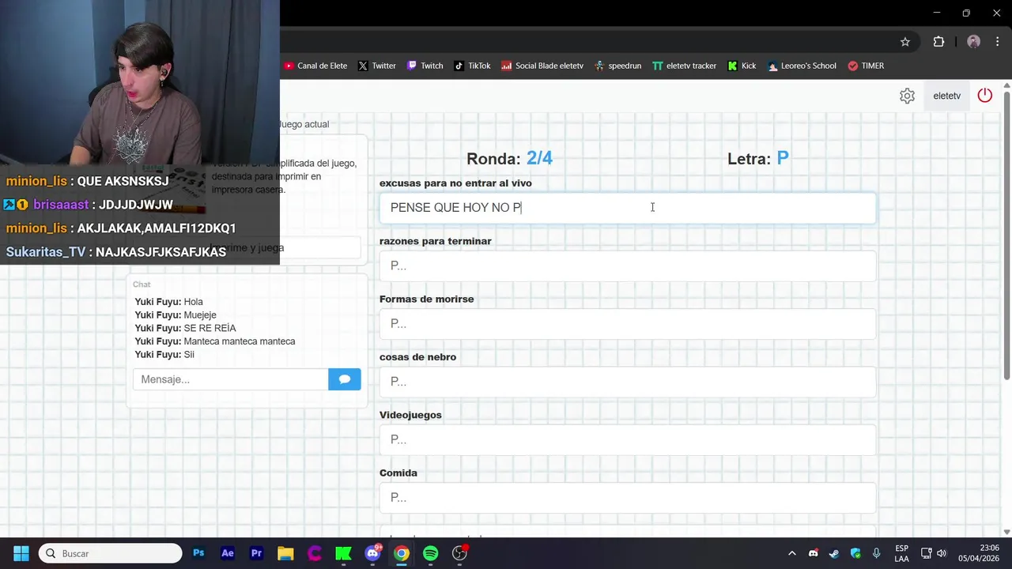Launch After Effects from taskbar
The image size is (1012, 569).
click(x=228, y=553)
